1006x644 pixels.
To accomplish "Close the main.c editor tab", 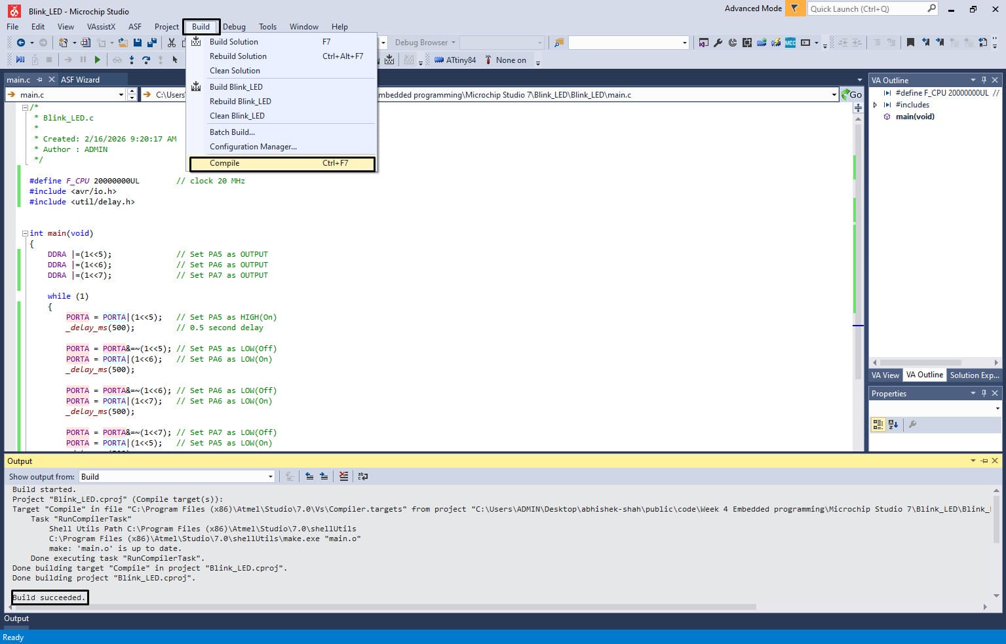I will point(52,80).
